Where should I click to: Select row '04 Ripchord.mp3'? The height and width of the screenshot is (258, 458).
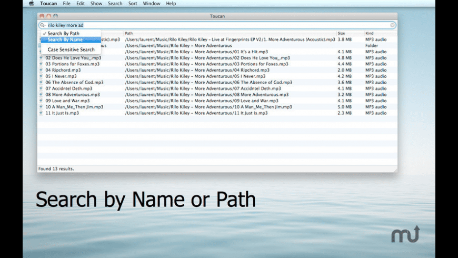[217, 70]
